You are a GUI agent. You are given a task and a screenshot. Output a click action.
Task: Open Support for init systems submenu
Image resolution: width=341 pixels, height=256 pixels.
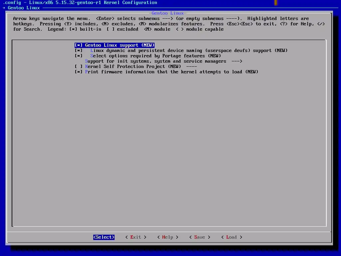coord(164,61)
